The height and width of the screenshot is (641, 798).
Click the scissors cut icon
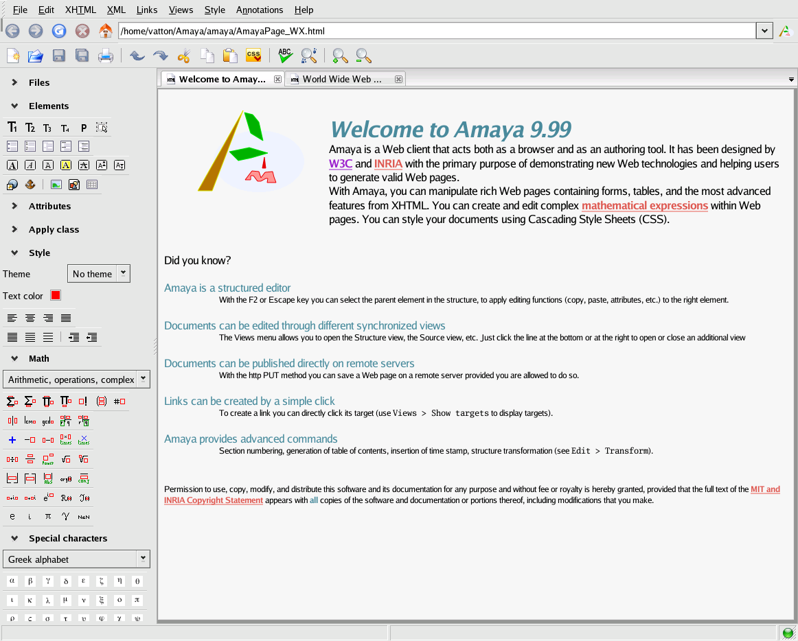pyautogui.click(x=184, y=55)
